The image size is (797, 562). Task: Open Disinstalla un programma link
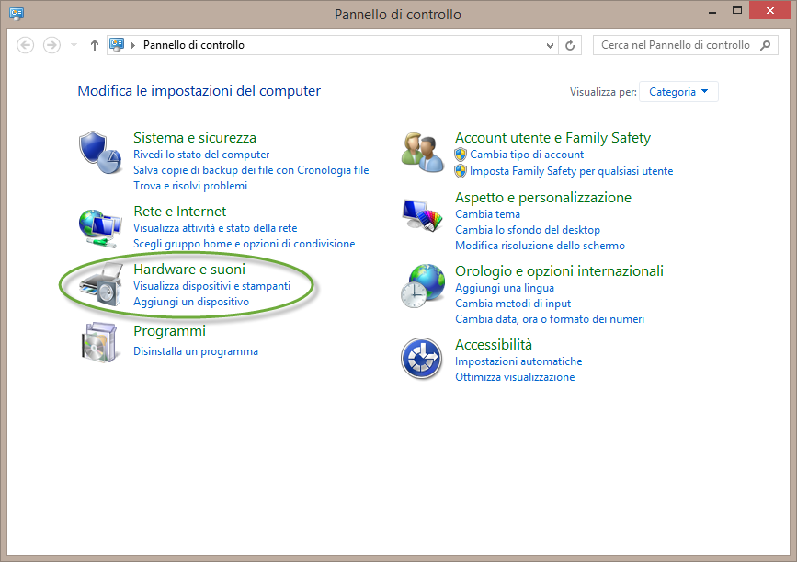[196, 351]
